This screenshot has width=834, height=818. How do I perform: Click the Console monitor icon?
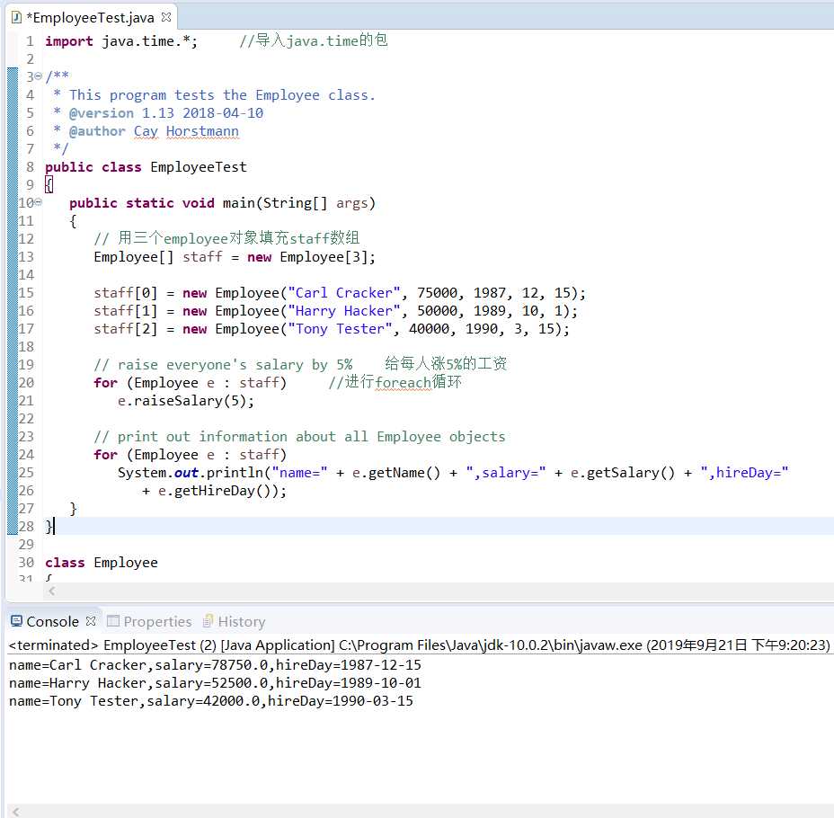point(16,621)
